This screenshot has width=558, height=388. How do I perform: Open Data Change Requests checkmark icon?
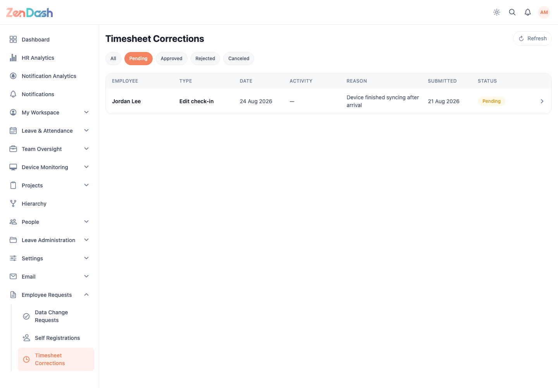(26, 316)
